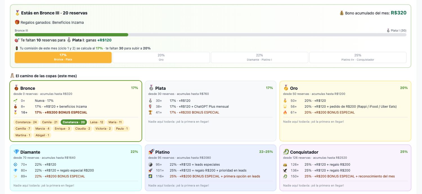This screenshot has height=194, width=422.
Task: Click the Laisa · 12 ranking chip
Action: (97, 122)
